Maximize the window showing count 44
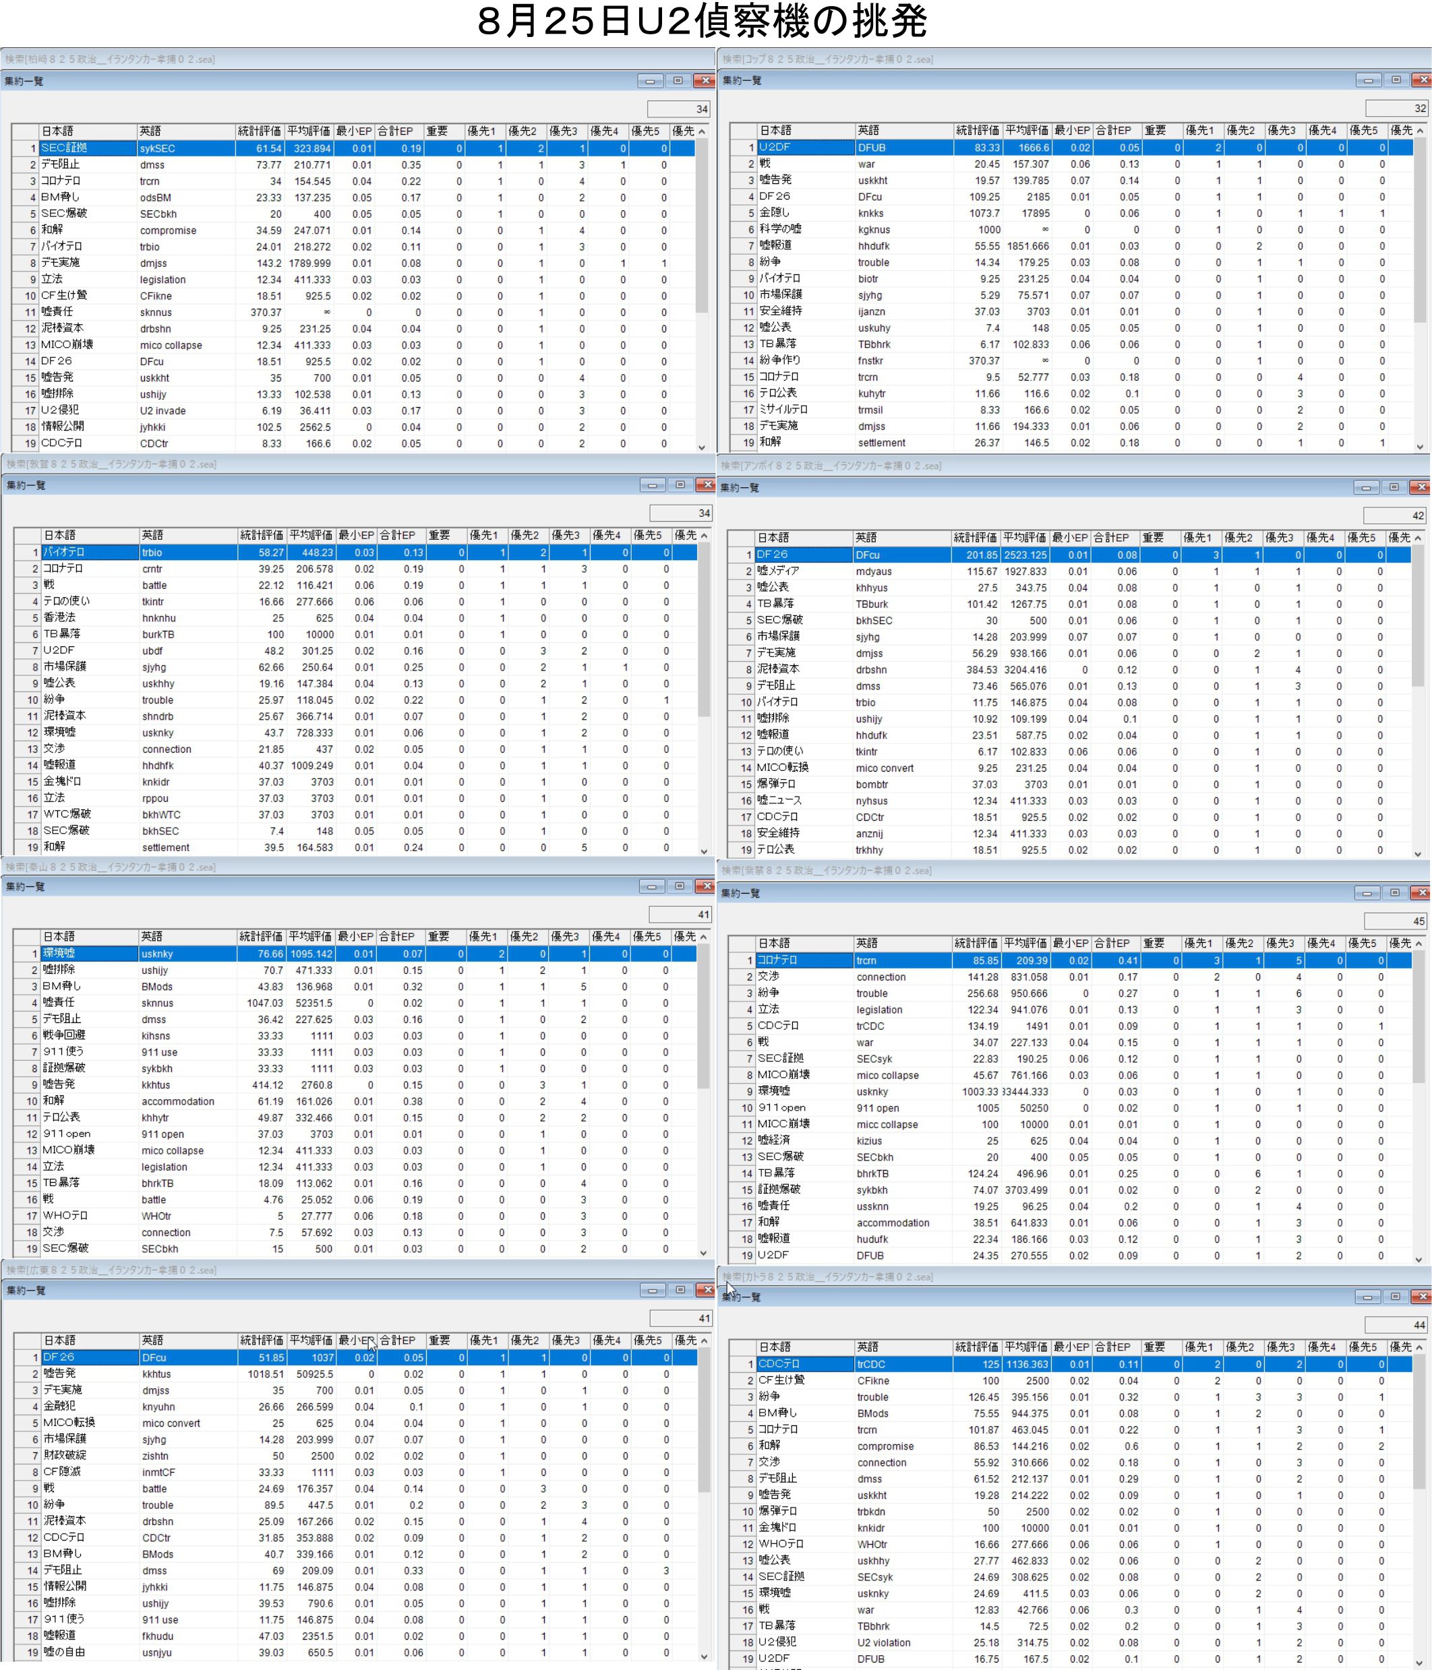This screenshot has width=1432, height=1670. click(x=1395, y=1297)
